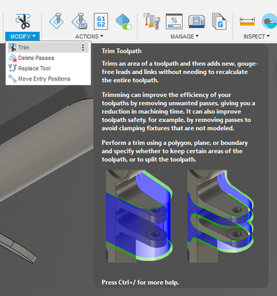277x296 pixels.
Task: Click the Task Manager percent icon
Action: point(174,21)
